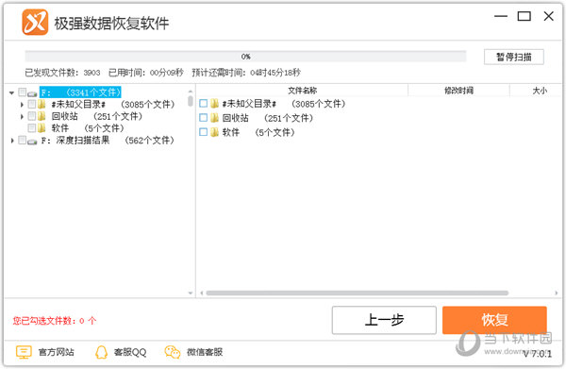This screenshot has width=566, height=369.
Task: Click drive icon of F: 深度扫描结果
Action: tap(32, 142)
